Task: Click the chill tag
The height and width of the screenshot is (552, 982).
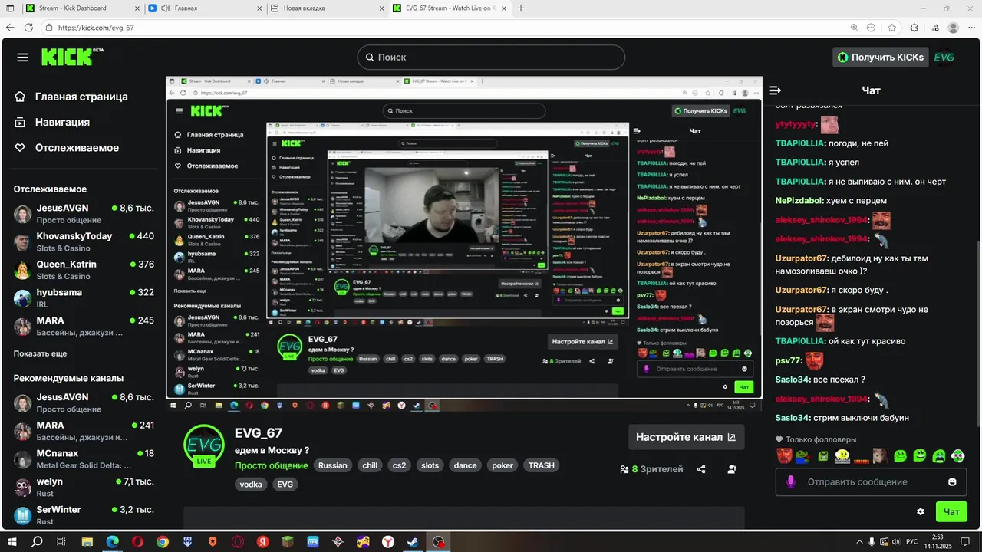Action: [x=370, y=465]
